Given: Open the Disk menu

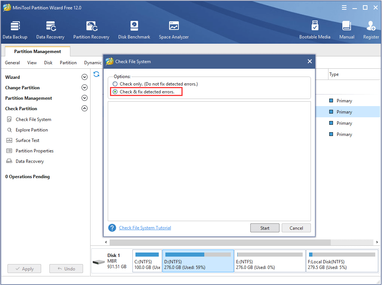Looking at the screenshot, I should (x=48, y=63).
